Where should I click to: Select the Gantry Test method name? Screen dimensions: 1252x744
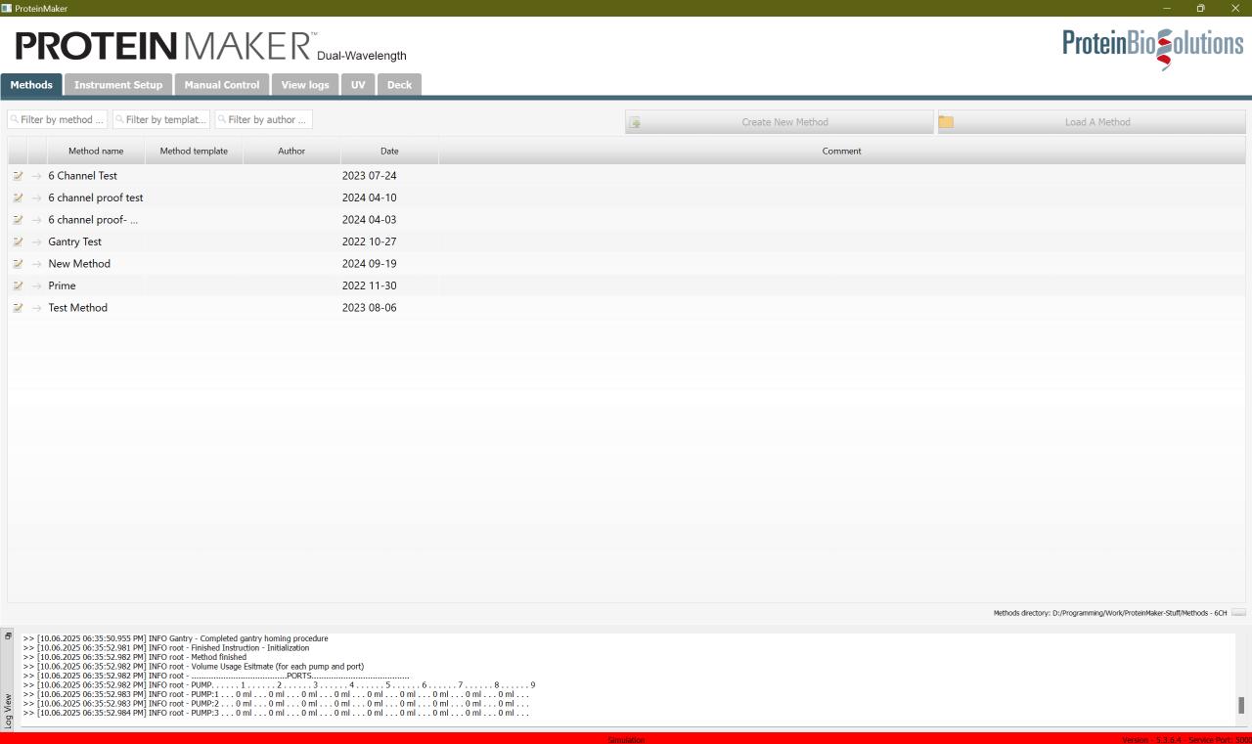click(74, 241)
